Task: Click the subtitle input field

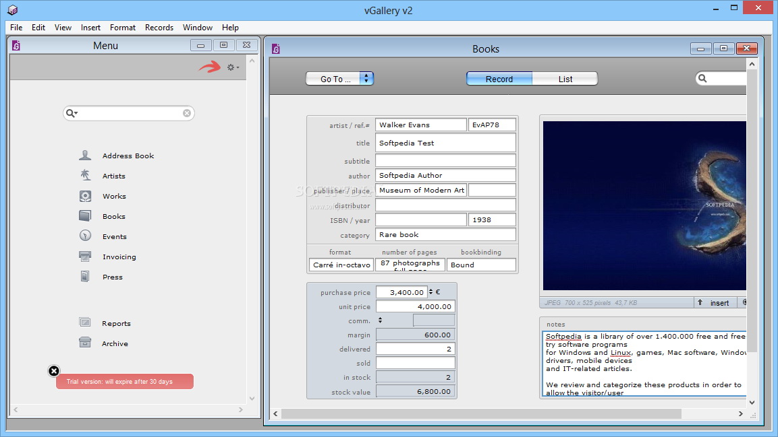Action: [x=445, y=161]
